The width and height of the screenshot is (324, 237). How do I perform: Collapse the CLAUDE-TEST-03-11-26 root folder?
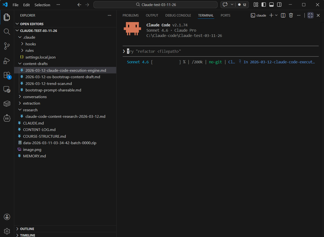pos(65,31)
